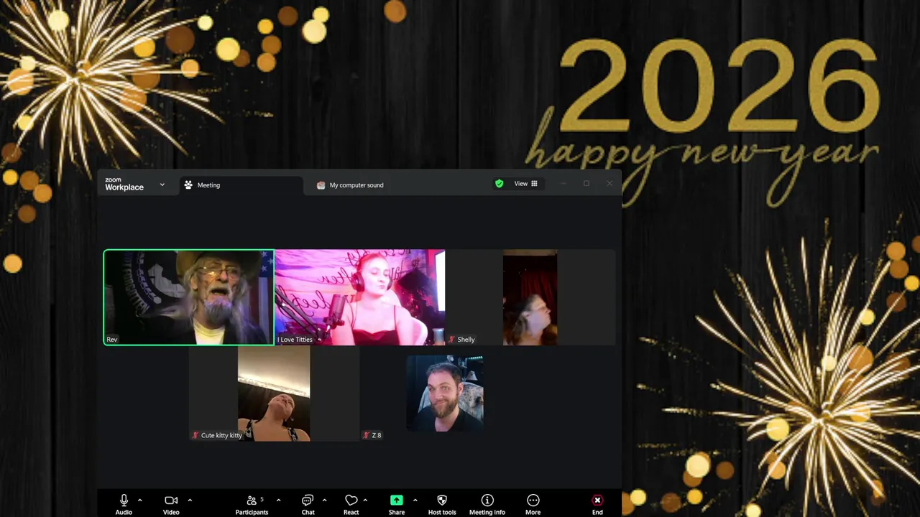Screen dimensions: 920x517
Task: Expand arrow beside Chat
Action: pyautogui.click(x=324, y=500)
